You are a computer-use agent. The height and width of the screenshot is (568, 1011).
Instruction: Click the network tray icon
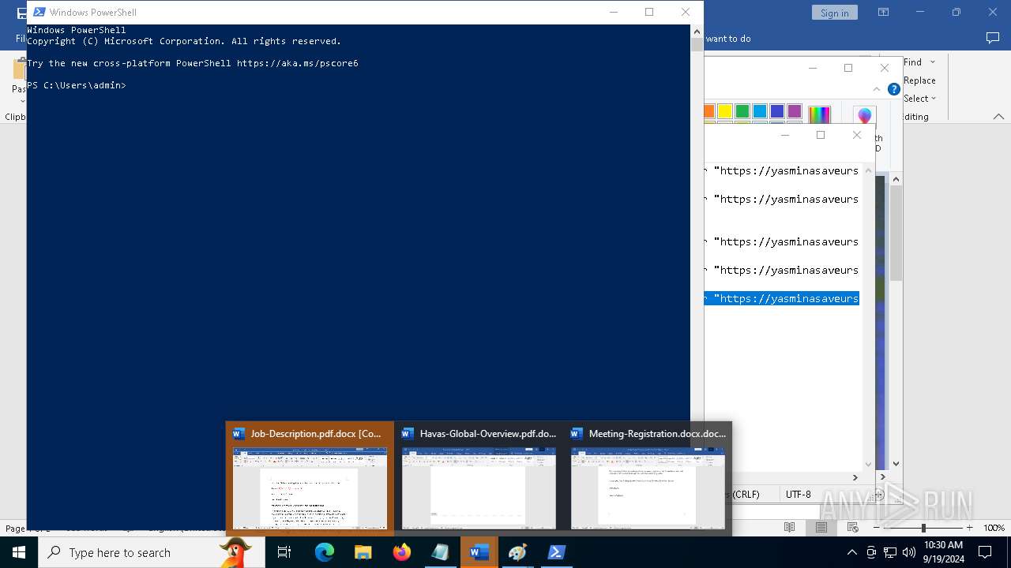click(889, 552)
